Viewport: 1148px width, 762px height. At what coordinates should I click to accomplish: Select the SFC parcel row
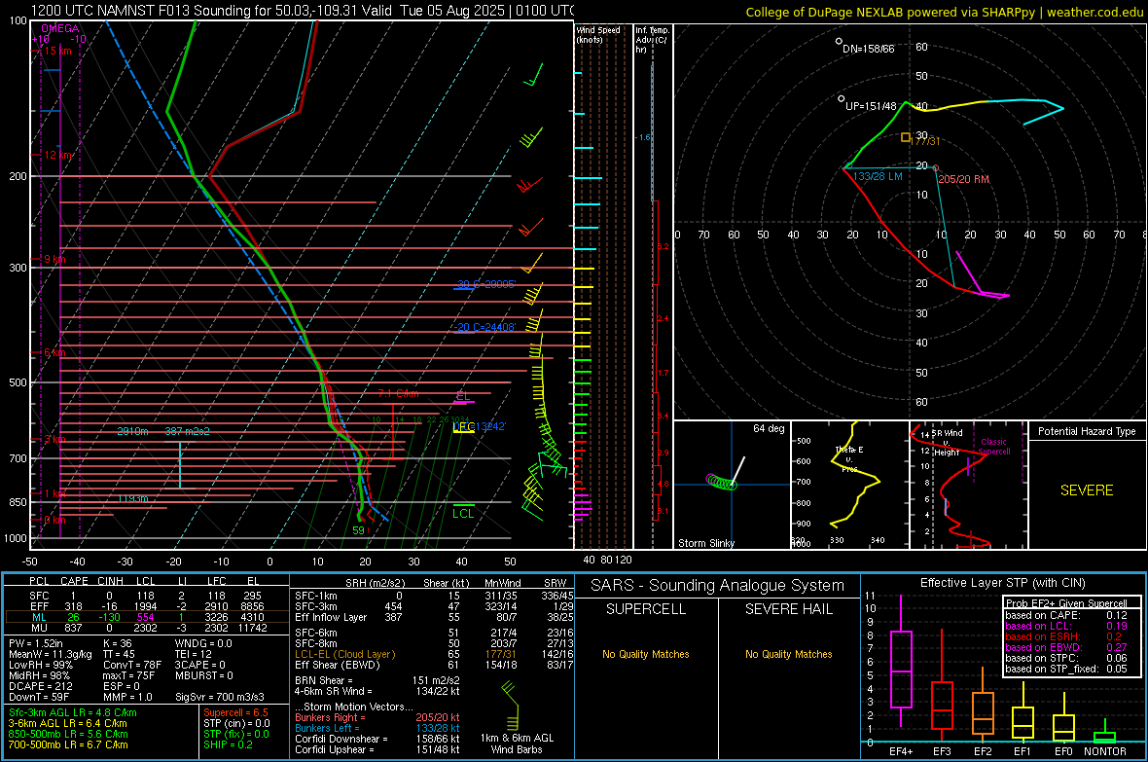click(146, 596)
